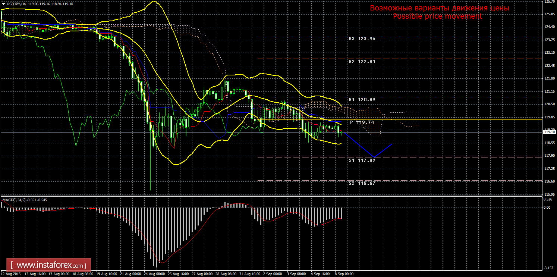Click 122.45 on the price scale

click(549, 66)
